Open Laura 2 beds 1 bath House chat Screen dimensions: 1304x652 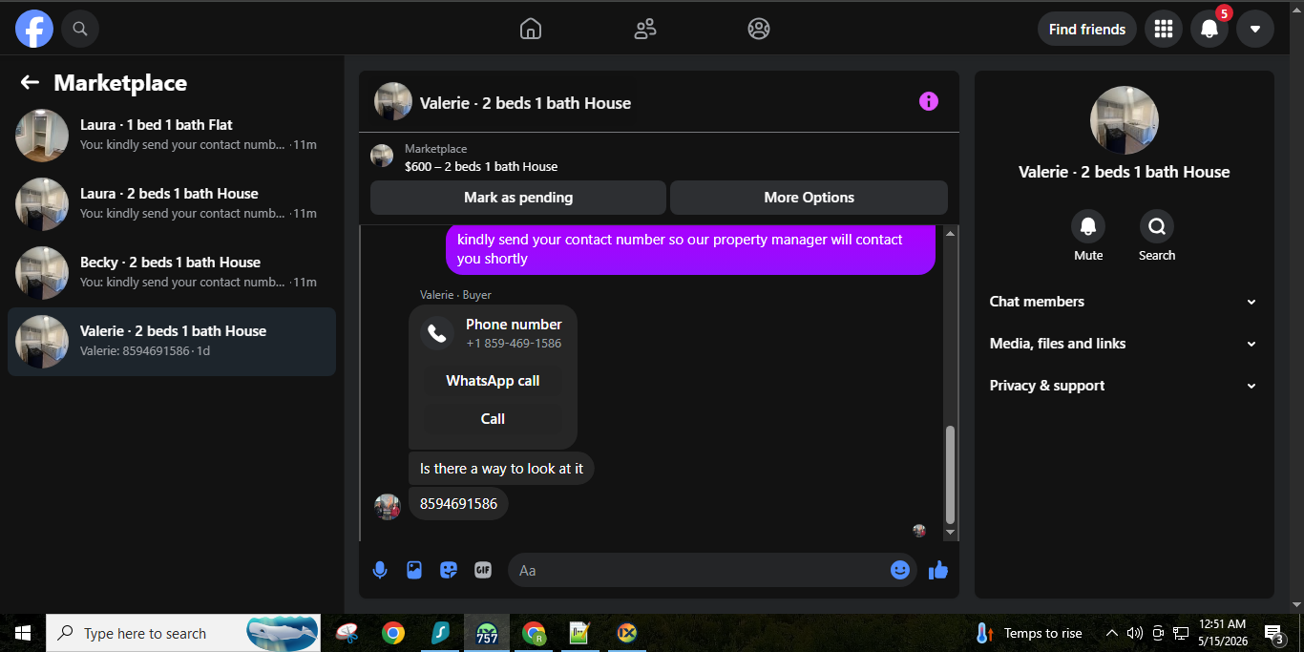pyautogui.click(x=172, y=204)
